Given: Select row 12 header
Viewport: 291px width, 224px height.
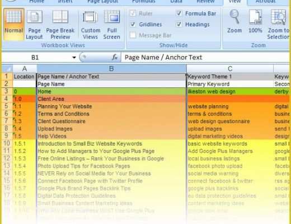Looking at the screenshot, I should coord(7,158).
